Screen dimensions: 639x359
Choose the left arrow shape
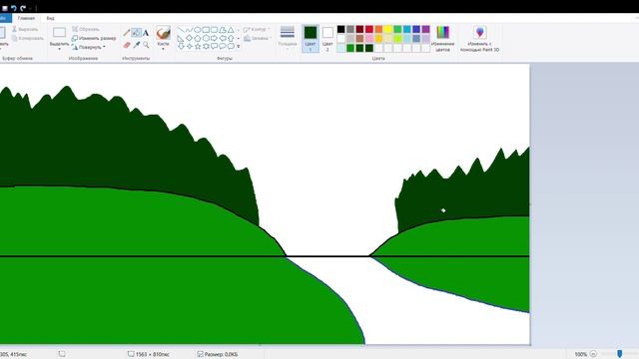pyautogui.click(x=223, y=38)
